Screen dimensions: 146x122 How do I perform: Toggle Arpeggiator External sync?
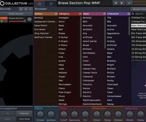24,114
